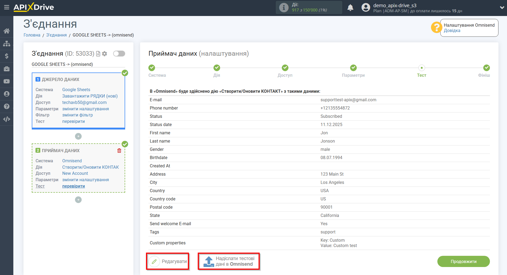Add a step below the data source block
Image resolution: width=507 pixels, height=275 pixels.
(78, 136)
